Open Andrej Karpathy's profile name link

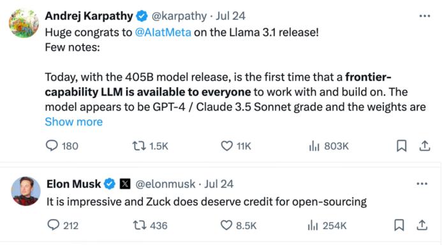tap(89, 16)
